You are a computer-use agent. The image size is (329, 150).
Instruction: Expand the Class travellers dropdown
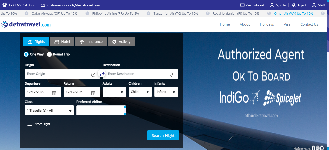click(x=49, y=110)
